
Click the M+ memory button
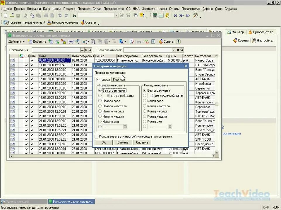(x=181, y=15)
